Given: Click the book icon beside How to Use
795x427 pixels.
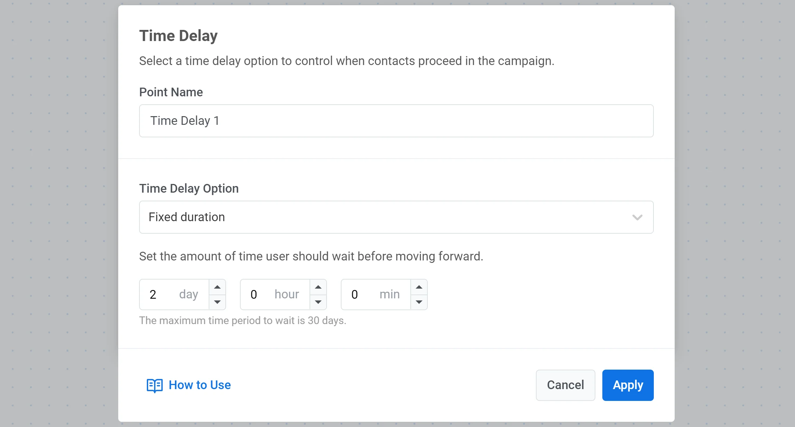Looking at the screenshot, I should pyautogui.click(x=154, y=385).
